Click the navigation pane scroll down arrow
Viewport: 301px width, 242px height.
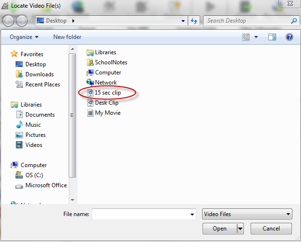tap(72, 200)
